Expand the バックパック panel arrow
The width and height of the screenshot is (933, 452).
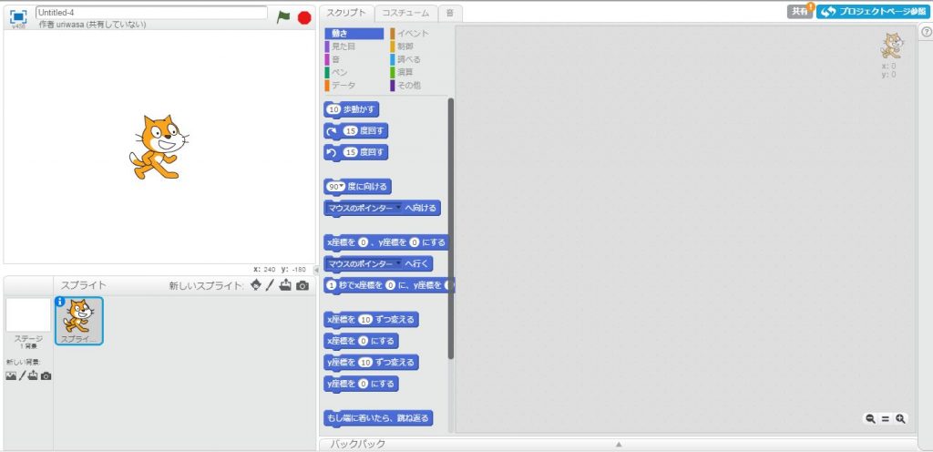619,445
